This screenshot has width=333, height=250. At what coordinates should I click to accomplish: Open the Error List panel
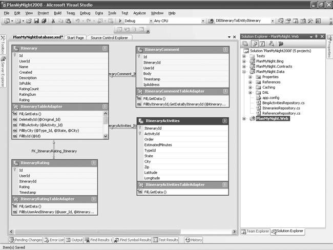(x=54, y=240)
